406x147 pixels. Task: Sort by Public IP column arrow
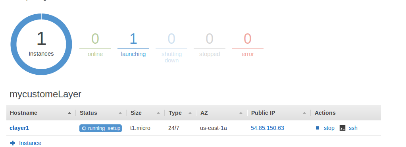(304, 113)
